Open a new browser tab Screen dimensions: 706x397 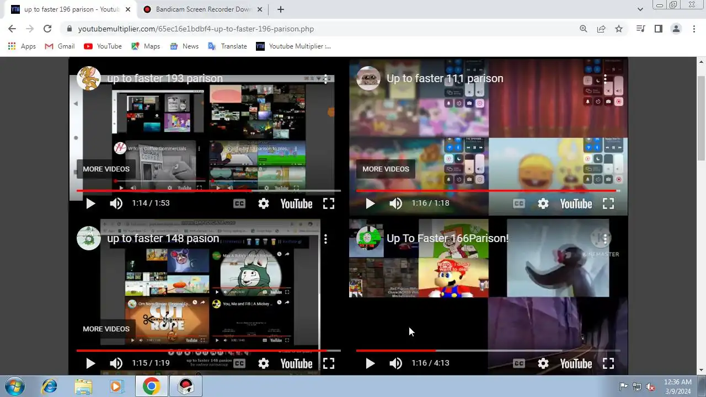tap(281, 9)
